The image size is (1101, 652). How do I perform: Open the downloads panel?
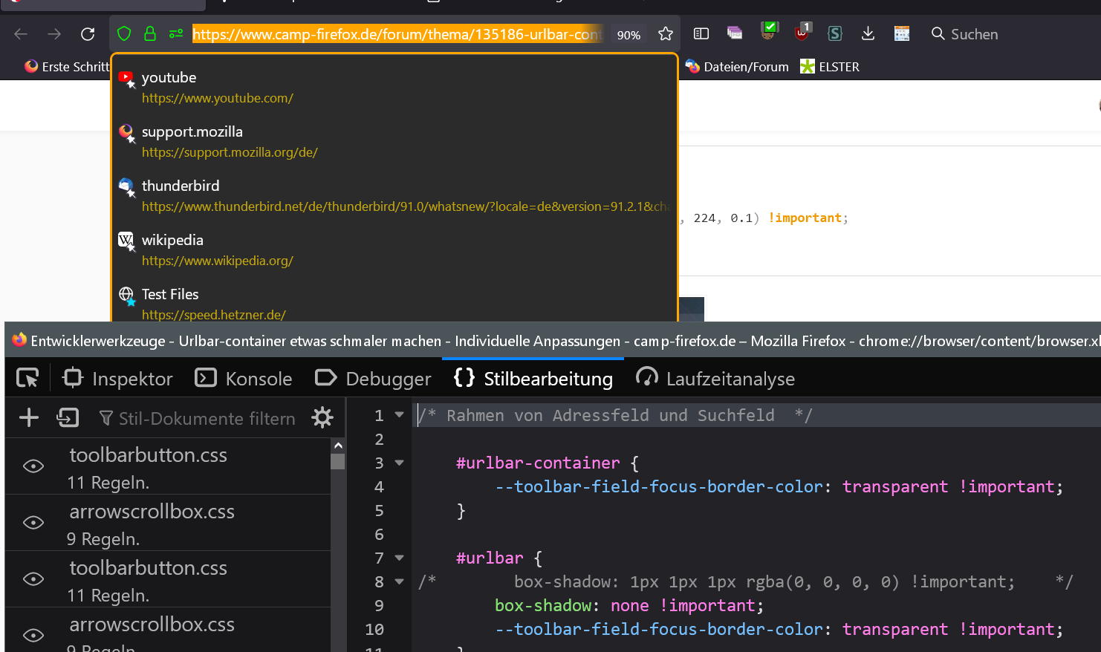click(x=868, y=34)
